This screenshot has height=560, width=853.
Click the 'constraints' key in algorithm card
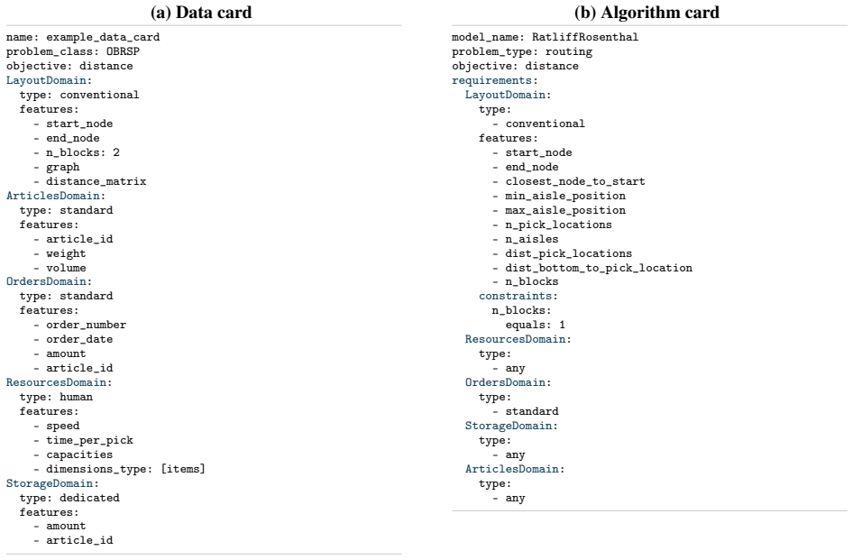pos(518,296)
